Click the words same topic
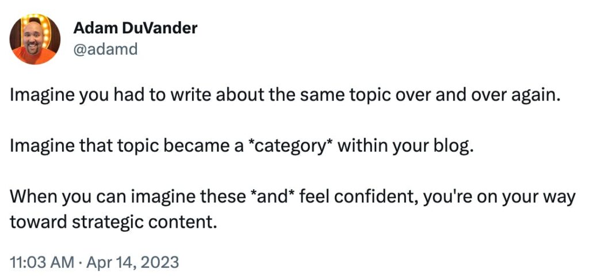This screenshot has width=589, height=280. (344, 95)
